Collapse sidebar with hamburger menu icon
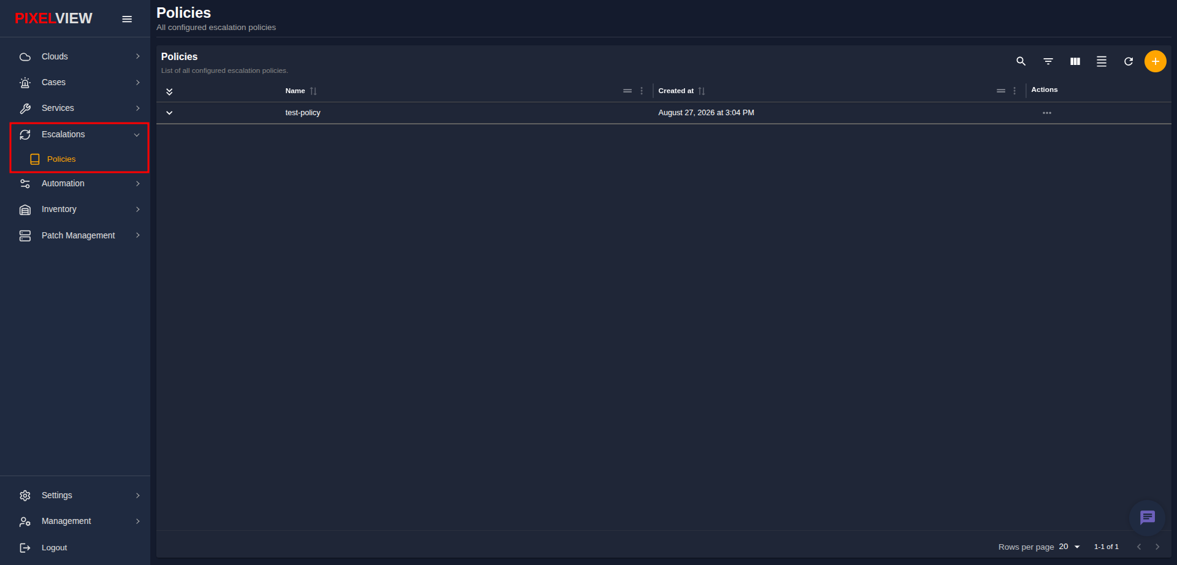 pos(127,19)
